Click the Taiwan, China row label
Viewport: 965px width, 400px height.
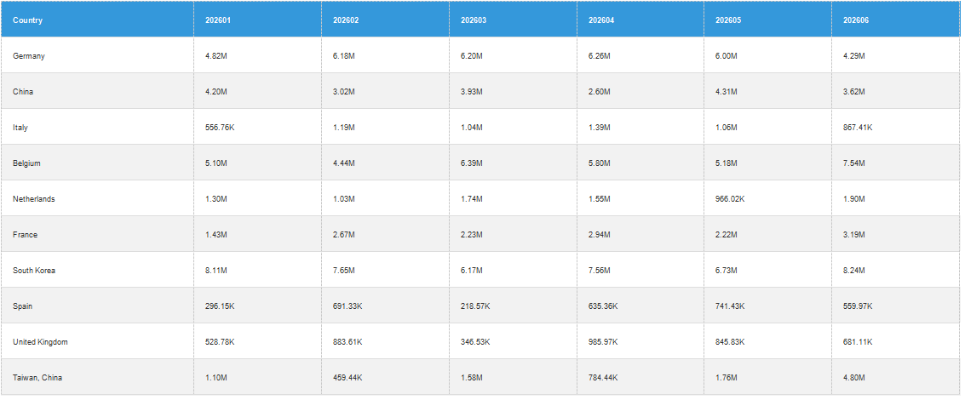(x=37, y=377)
